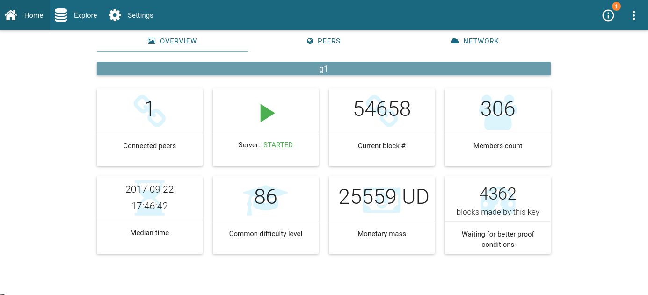This screenshot has height=295, width=648.
Task: Click the Network tab cloud icon
Action: pos(455,41)
